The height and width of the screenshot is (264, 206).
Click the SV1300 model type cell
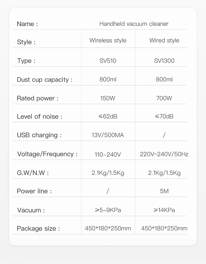[164, 61]
